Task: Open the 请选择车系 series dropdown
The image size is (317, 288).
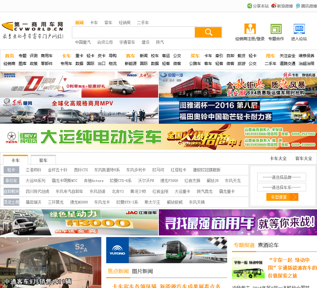Action: pyautogui.click(x=281, y=187)
